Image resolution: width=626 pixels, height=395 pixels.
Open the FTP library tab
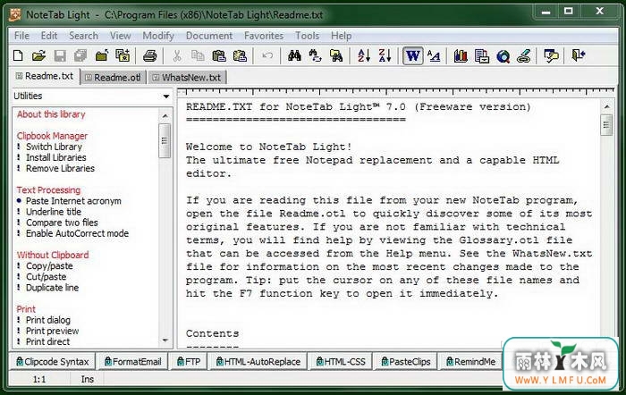pos(189,361)
